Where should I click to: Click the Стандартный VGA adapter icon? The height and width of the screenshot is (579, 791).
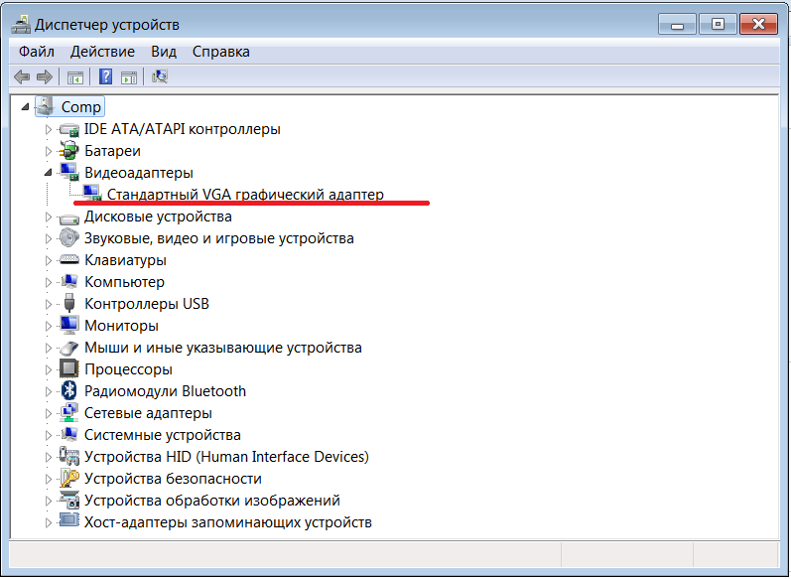pos(92,194)
